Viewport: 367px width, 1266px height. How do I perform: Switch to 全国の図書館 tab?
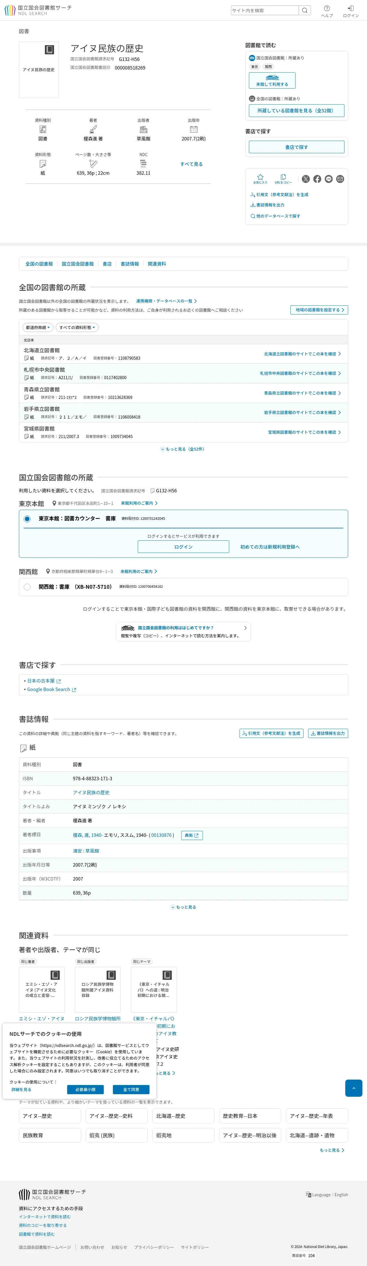(39, 264)
